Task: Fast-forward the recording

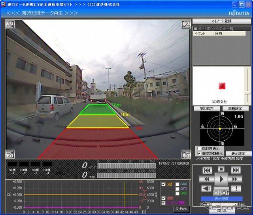Action: (x=235, y=179)
